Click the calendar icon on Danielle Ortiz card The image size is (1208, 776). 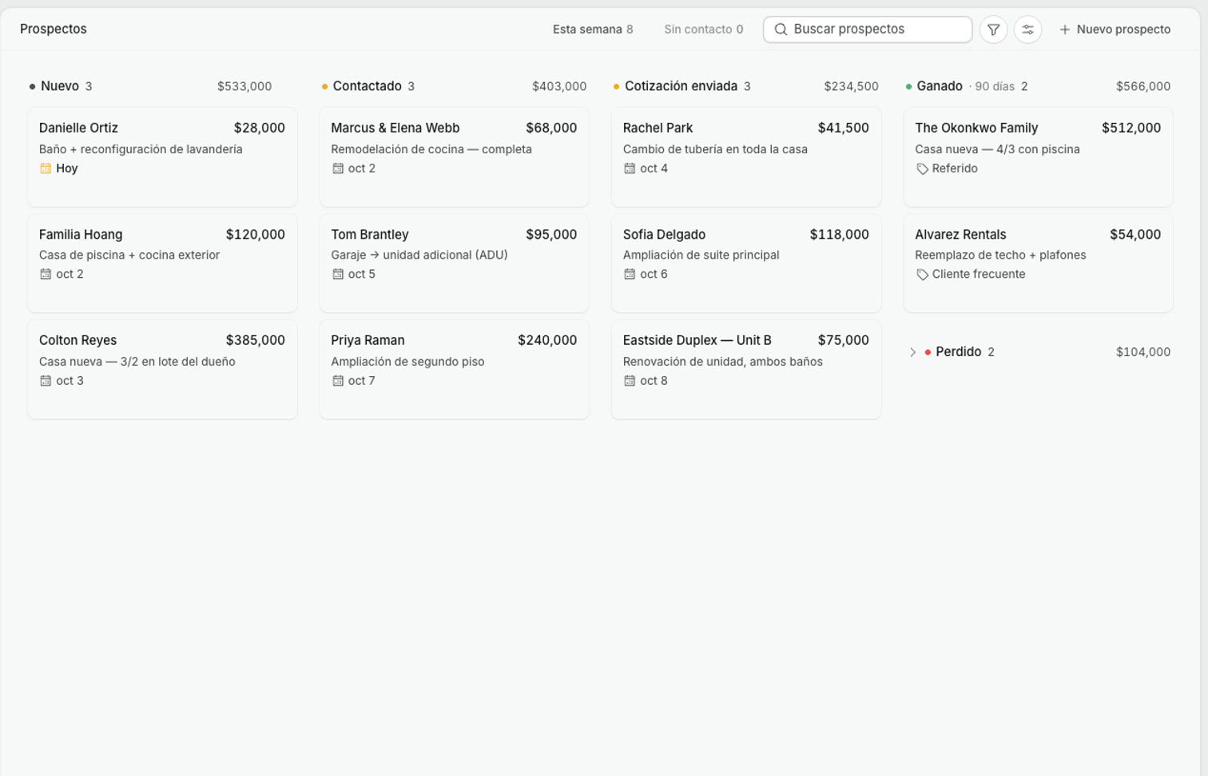pos(46,168)
